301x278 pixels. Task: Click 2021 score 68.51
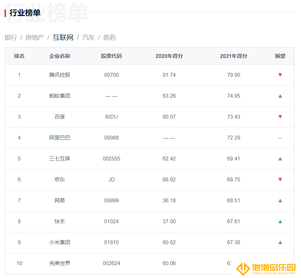[234, 201]
